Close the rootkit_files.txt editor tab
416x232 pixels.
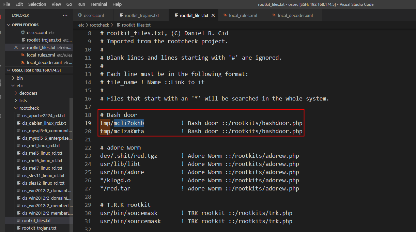tap(213, 16)
